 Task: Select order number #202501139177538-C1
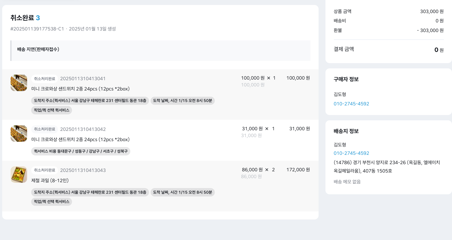[37, 29]
